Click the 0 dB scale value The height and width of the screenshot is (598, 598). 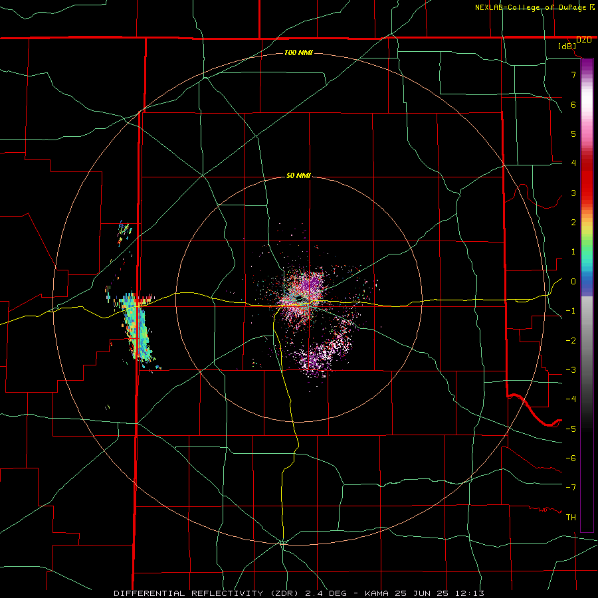click(573, 282)
